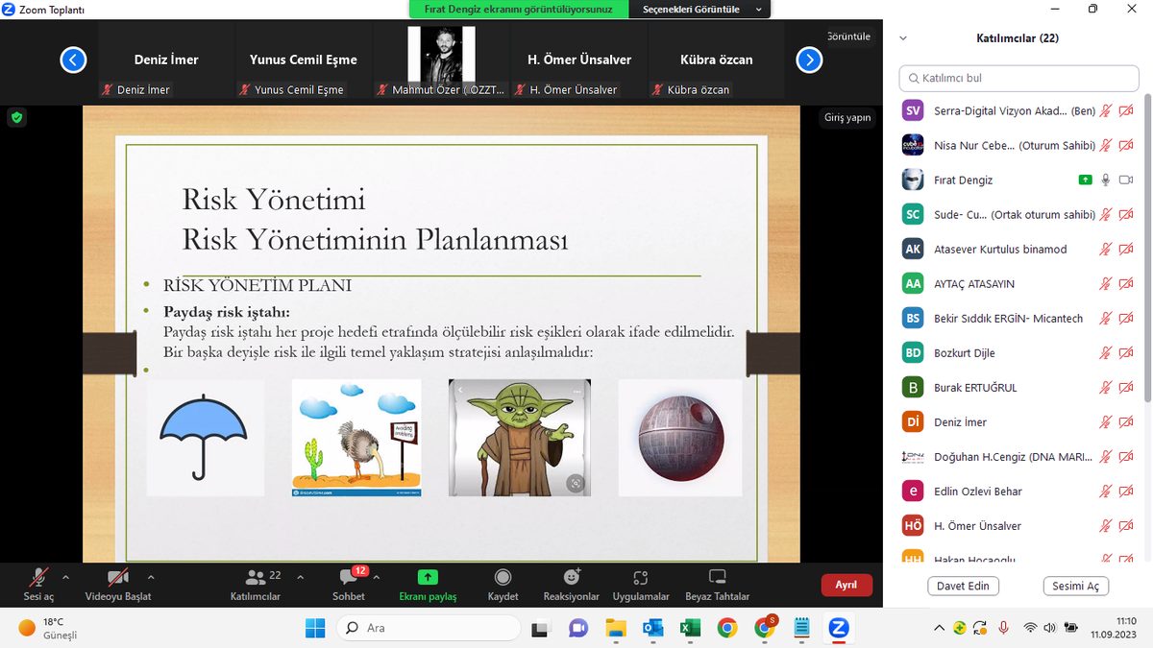Click the Burak ERTUĞRUL avatar
The height and width of the screenshot is (648, 1153).
click(913, 388)
